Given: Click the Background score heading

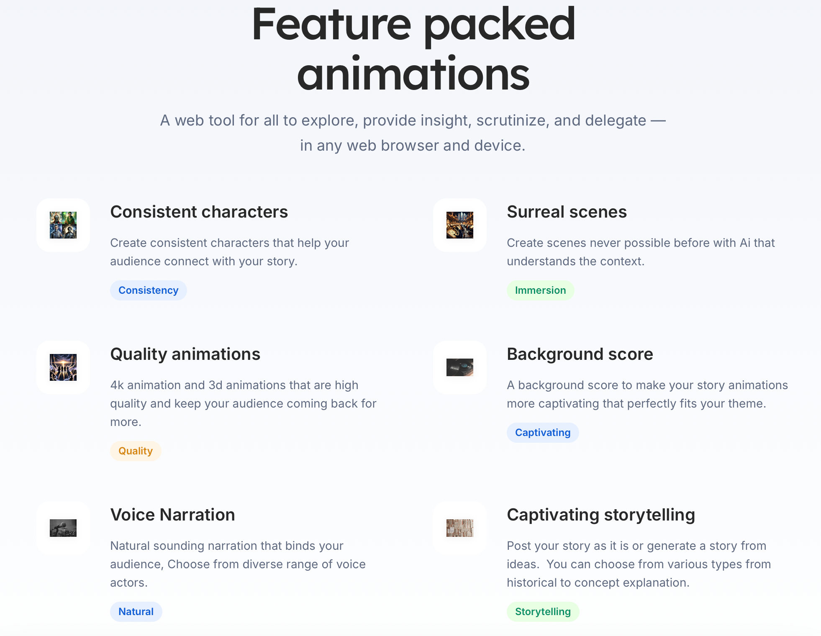Looking at the screenshot, I should point(580,354).
